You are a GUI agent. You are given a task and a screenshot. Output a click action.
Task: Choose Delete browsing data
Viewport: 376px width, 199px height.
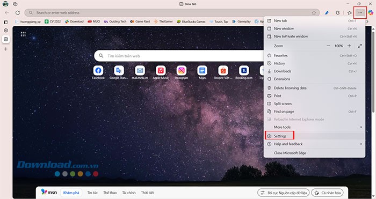pyautogui.click(x=315, y=88)
